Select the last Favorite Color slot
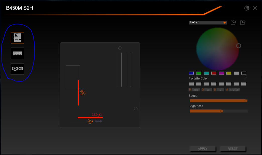This screenshot has height=155, width=262. pyautogui.click(x=244, y=84)
